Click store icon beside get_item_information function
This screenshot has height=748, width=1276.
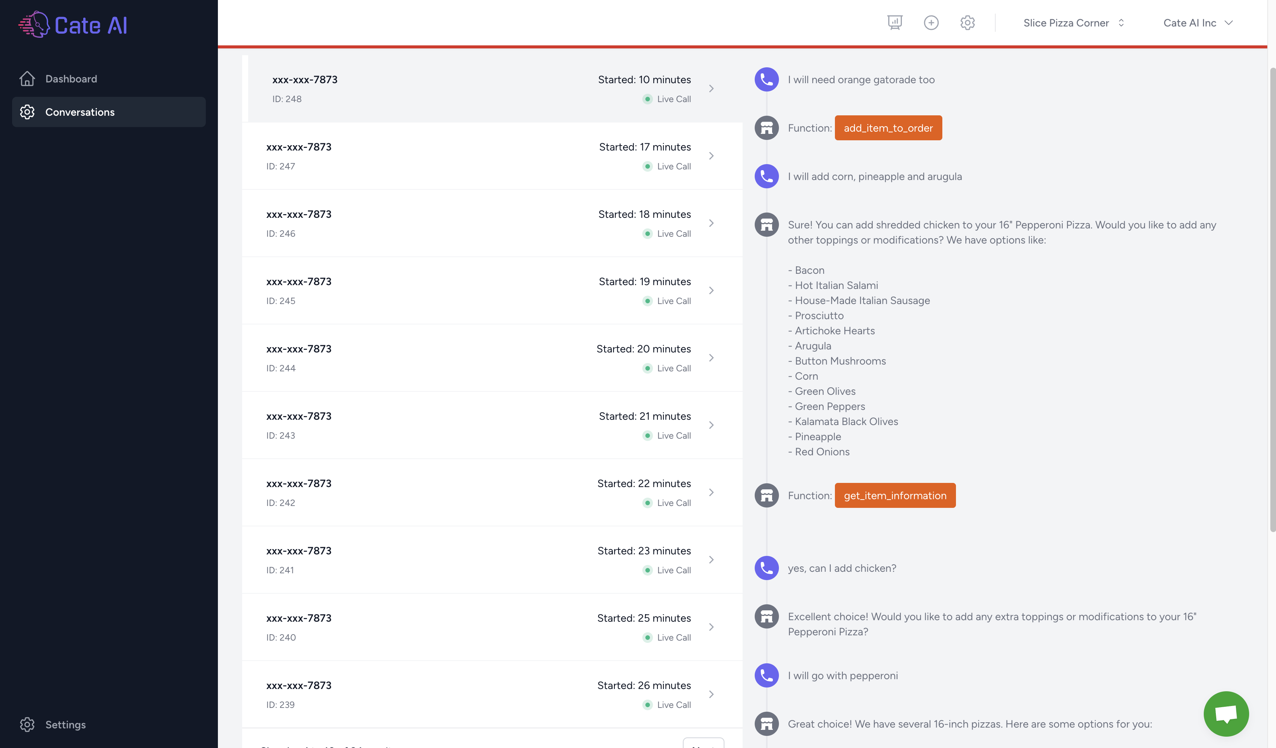point(766,495)
